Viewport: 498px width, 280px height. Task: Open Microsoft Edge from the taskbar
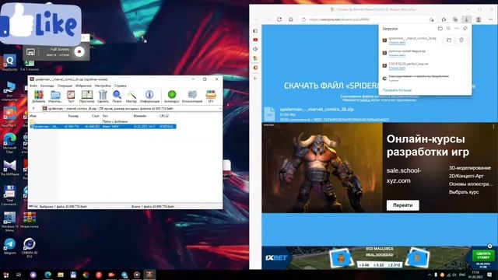point(48,275)
